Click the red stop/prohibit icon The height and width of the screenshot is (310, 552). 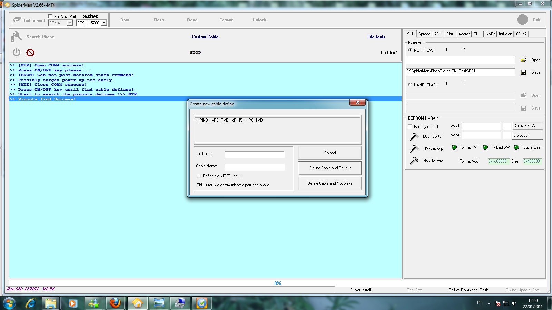click(x=30, y=53)
